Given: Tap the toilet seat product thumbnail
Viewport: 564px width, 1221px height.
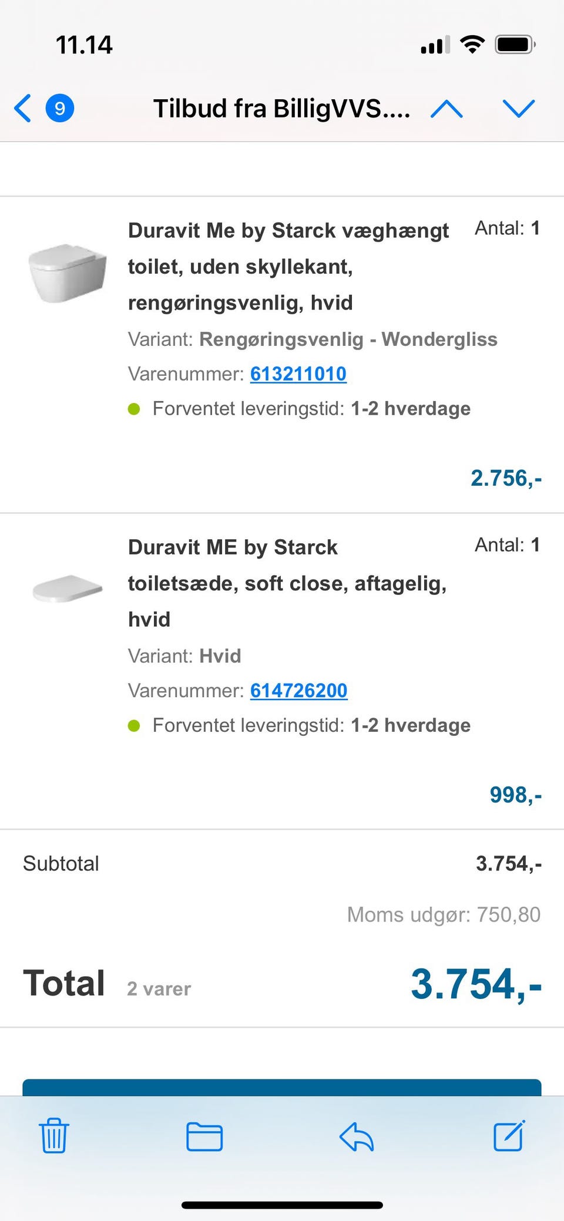Looking at the screenshot, I should click(x=68, y=588).
